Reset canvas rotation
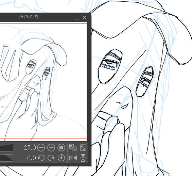 click(x=61, y=158)
